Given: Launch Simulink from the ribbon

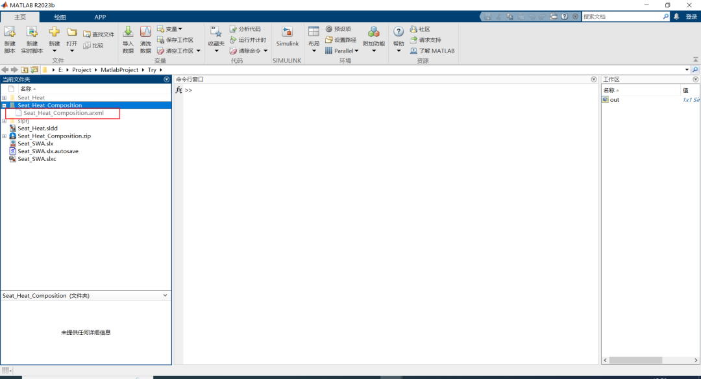Looking at the screenshot, I should click(287, 36).
